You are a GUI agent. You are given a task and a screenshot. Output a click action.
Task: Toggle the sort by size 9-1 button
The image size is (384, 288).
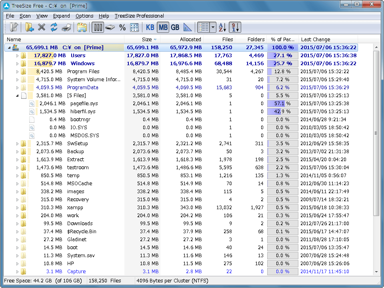pyautogui.click(x=235, y=27)
